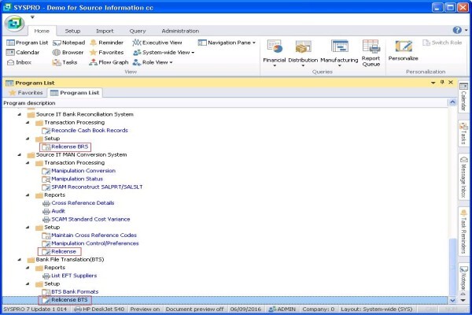Viewport: 472px width, 315px height.
Task: Click ADMIN operator in status bar
Action: tap(282, 309)
